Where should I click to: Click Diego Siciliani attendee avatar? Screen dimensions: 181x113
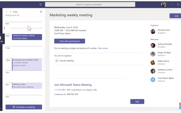tap(153, 54)
